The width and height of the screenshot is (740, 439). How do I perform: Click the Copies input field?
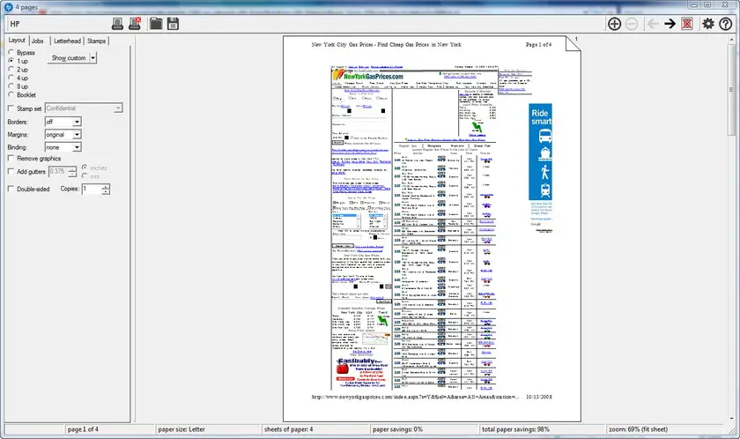click(92, 189)
